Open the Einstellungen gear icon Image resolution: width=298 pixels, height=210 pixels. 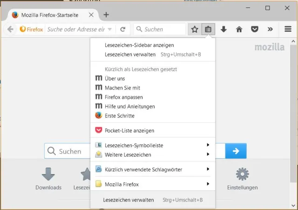coord(242,175)
